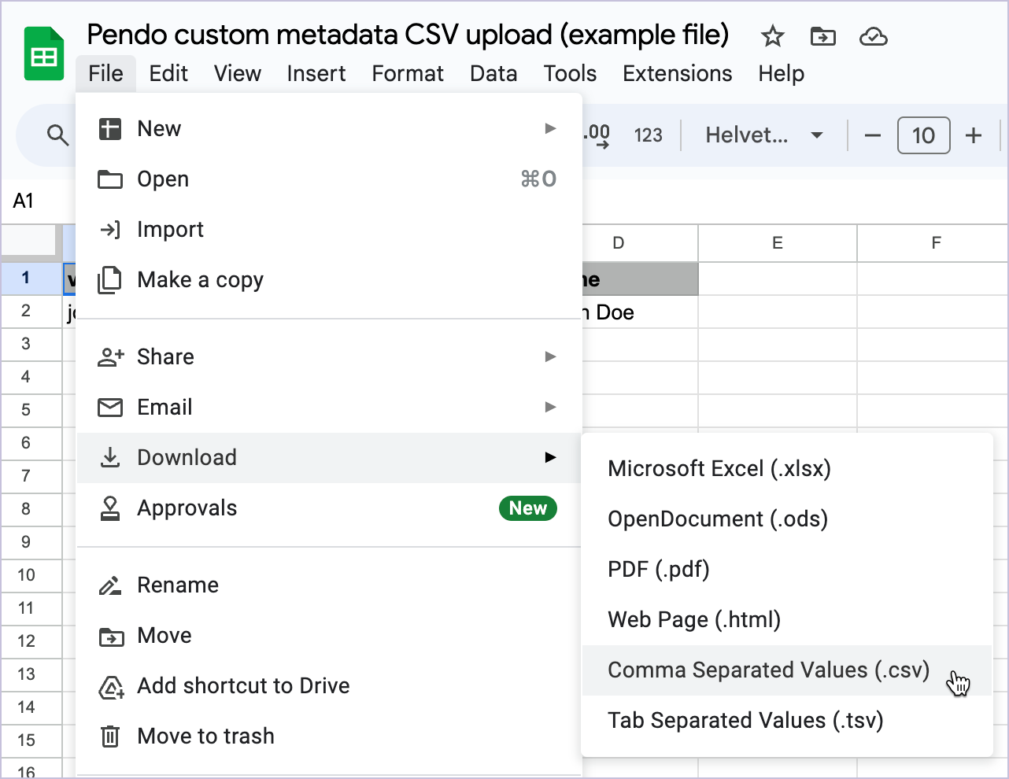
Task: Click the select-all corner box of the grid
Action: pyautogui.click(x=31, y=242)
